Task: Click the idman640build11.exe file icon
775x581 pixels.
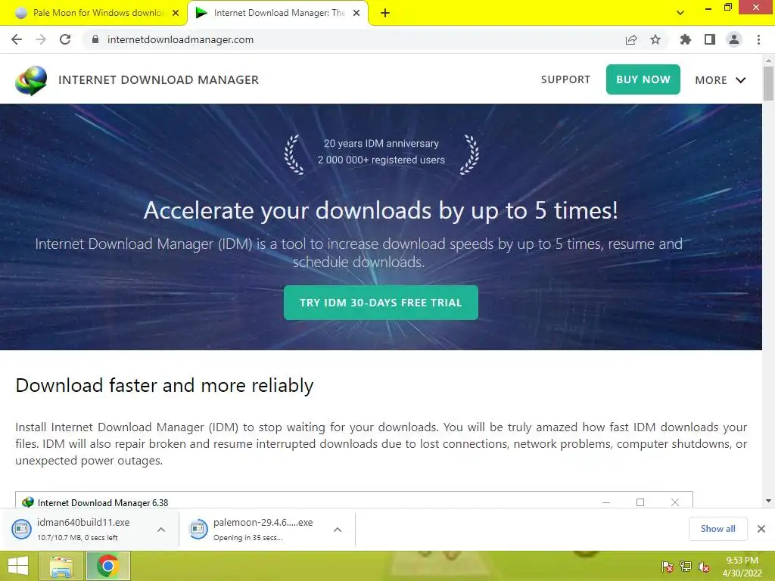Action: 21,529
